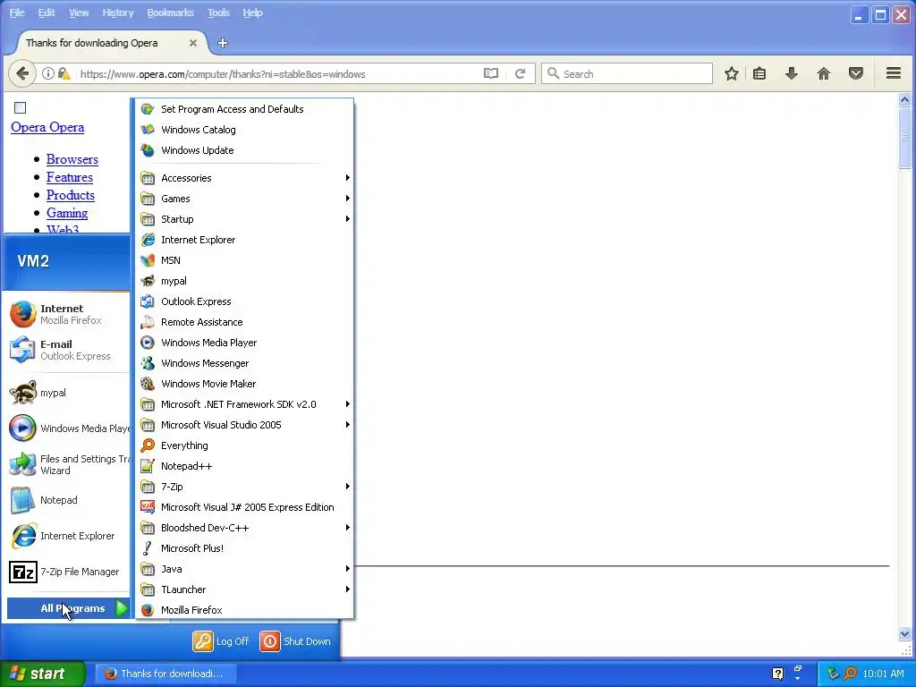
Task: Follow the Gaming link
Action: coord(67,213)
